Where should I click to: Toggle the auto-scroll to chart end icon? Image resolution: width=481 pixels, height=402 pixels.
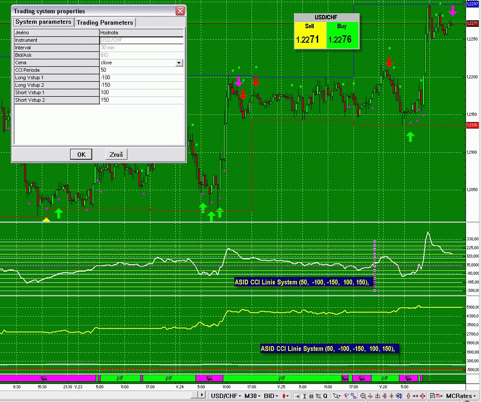click(297, 396)
